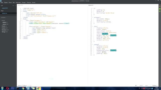Open popup.css in the project tree
Screen dimensions: 161x90
coord(5,22)
